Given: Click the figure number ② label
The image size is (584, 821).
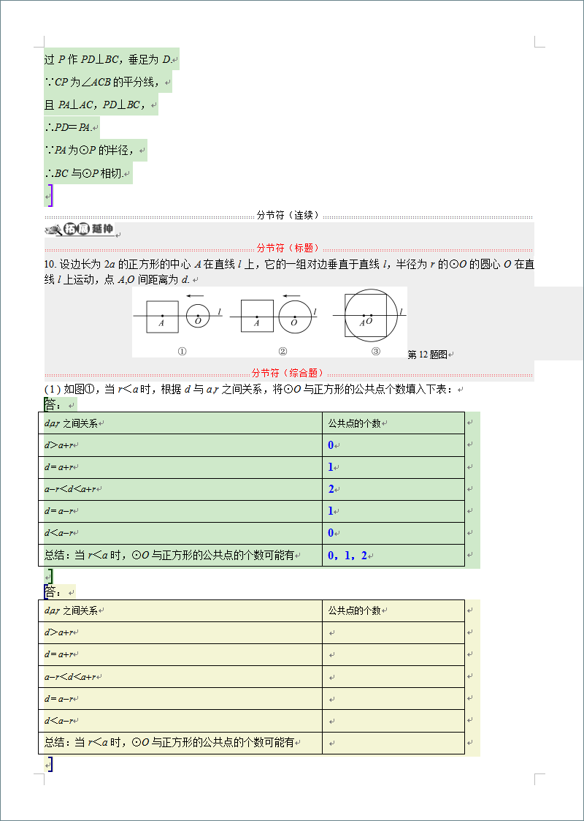Looking at the screenshot, I should click(283, 352).
